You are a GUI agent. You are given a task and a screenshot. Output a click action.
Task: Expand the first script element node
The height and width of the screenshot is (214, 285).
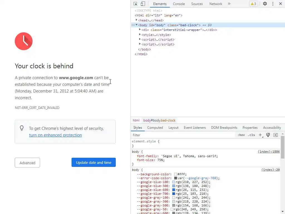140,39
